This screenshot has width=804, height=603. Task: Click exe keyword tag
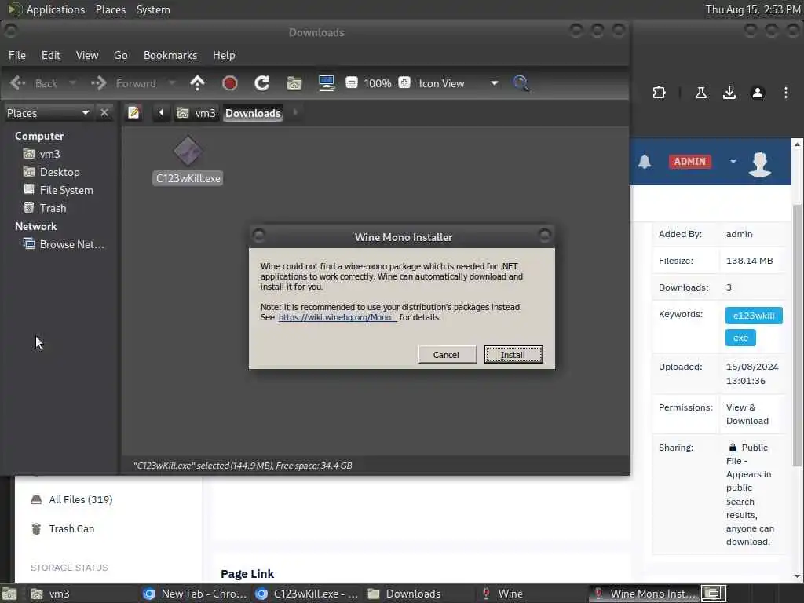(x=740, y=338)
